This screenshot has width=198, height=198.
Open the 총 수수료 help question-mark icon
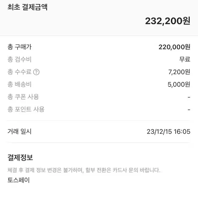[x=36, y=72]
